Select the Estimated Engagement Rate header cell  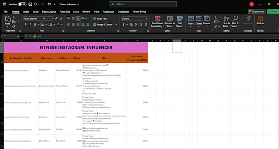[137, 58]
